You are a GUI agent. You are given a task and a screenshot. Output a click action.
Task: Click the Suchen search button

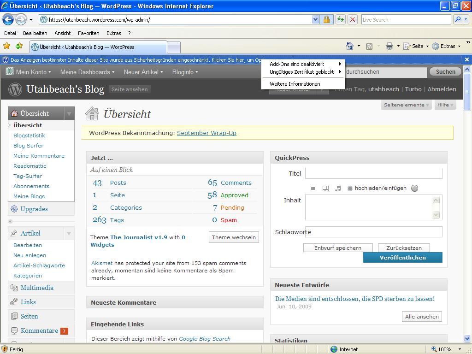pos(446,71)
